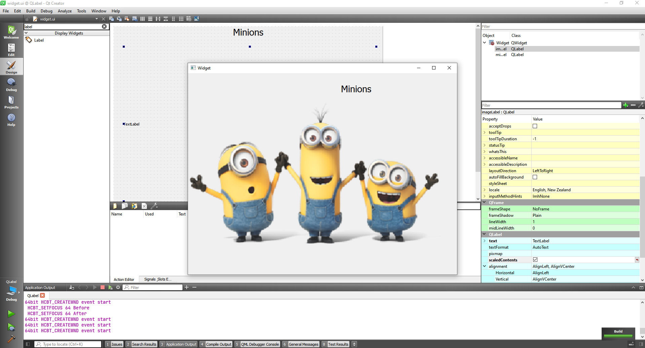Click the Adjust Size icon
The image size is (645, 348).
point(197,19)
